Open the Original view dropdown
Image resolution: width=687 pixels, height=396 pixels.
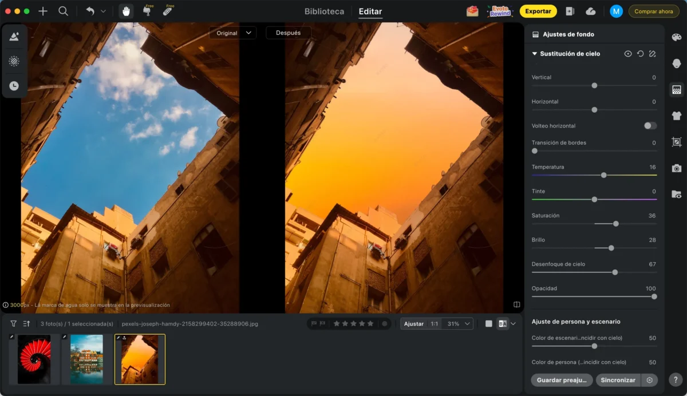tap(232, 33)
